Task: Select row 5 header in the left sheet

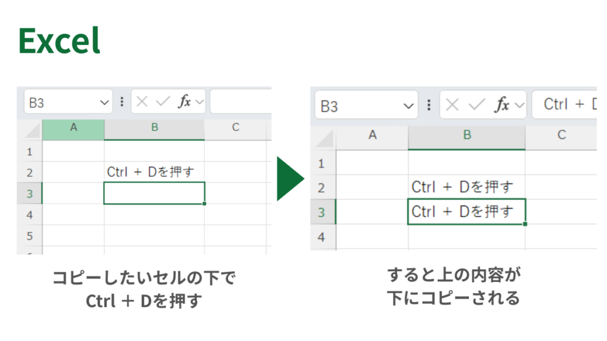Action: [x=30, y=236]
